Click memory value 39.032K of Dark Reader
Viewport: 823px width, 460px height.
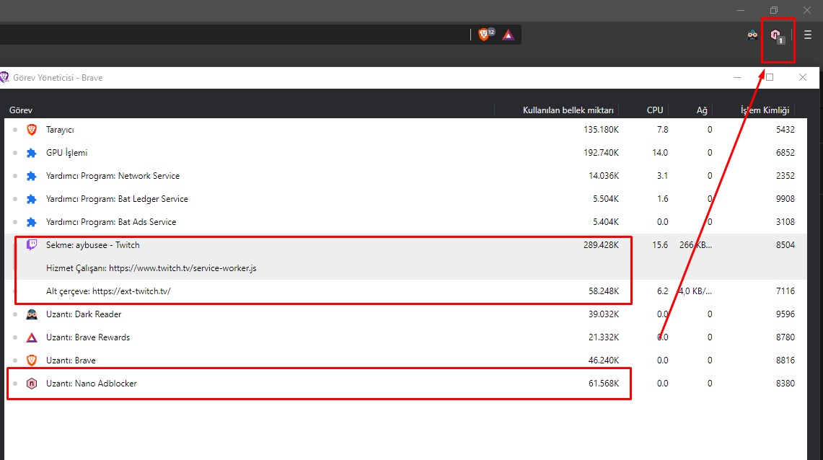pos(604,314)
